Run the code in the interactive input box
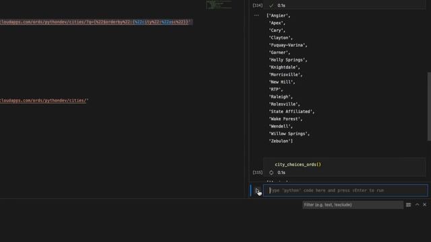 (x=257, y=190)
